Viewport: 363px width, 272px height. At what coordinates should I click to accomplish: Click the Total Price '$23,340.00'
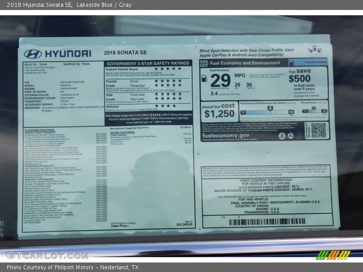coord(184,224)
